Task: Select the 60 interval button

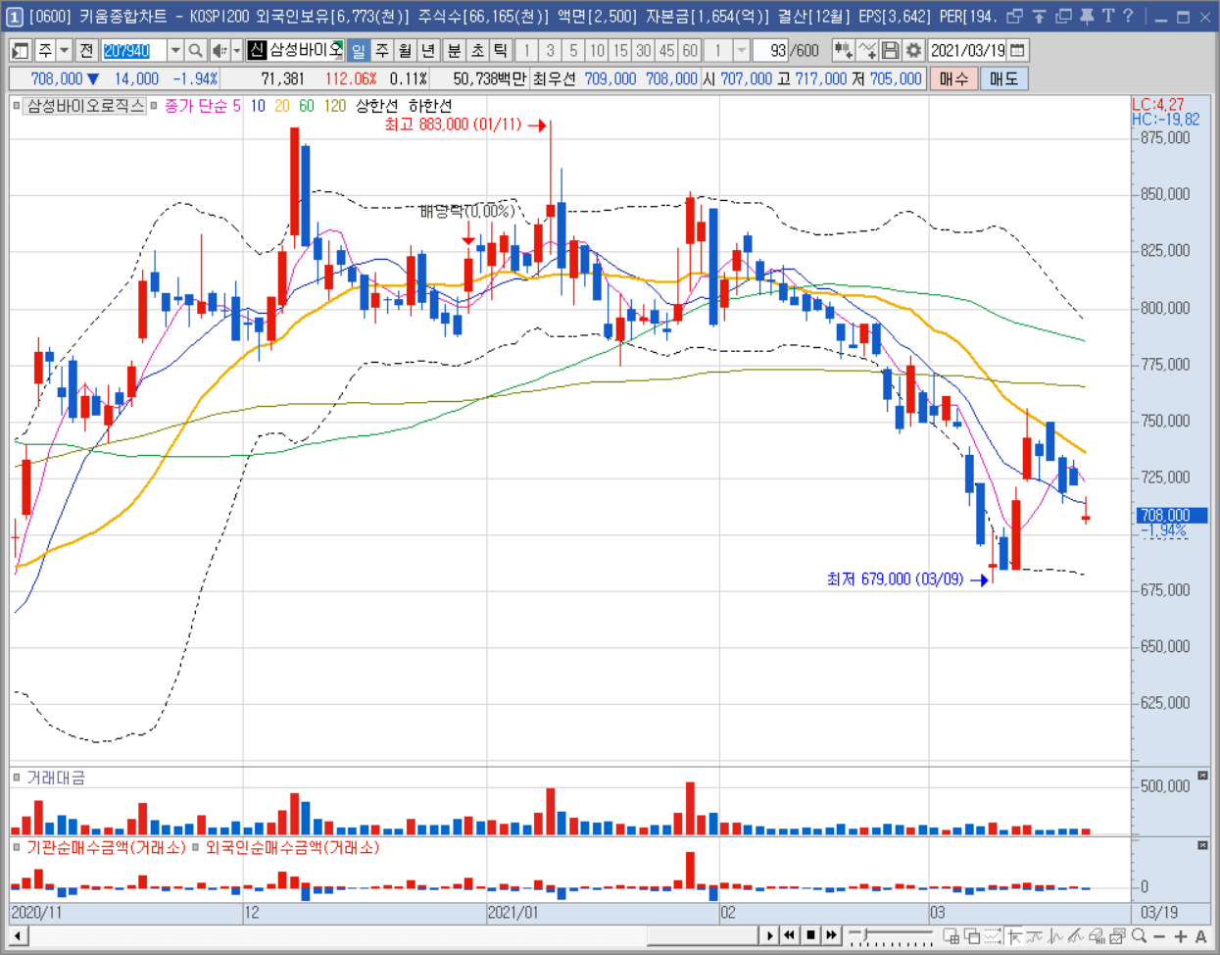Action: (x=690, y=50)
